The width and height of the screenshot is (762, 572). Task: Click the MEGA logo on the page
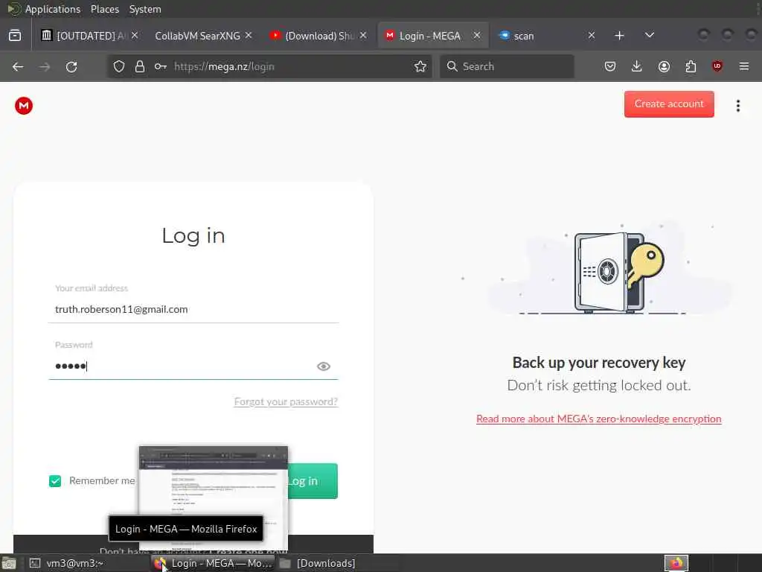coord(24,106)
